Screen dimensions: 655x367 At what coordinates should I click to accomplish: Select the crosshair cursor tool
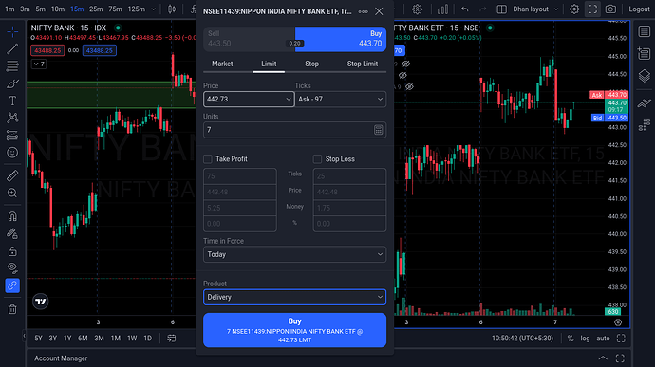tap(12, 31)
